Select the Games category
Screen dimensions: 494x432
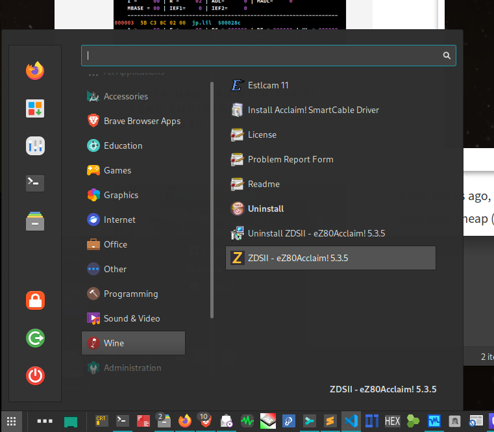click(x=133, y=170)
